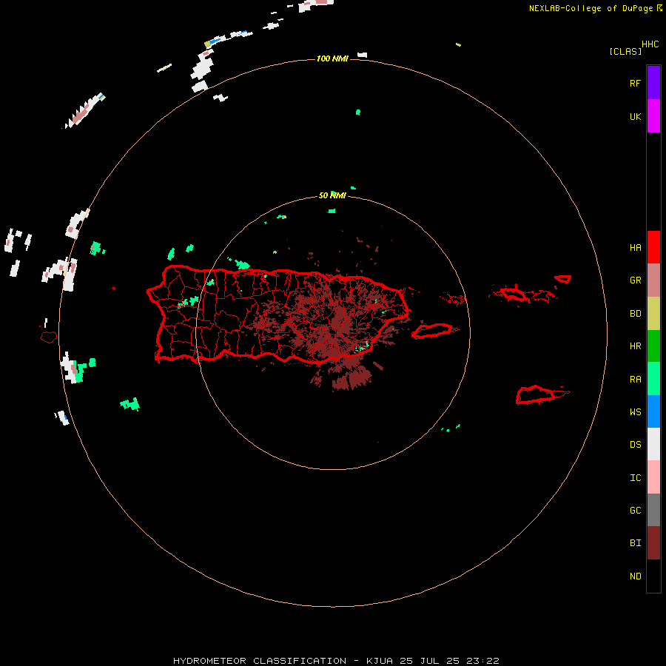Click the HA legend label
Image resolution: width=666 pixels, height=666 pixels.
[635, 247]
